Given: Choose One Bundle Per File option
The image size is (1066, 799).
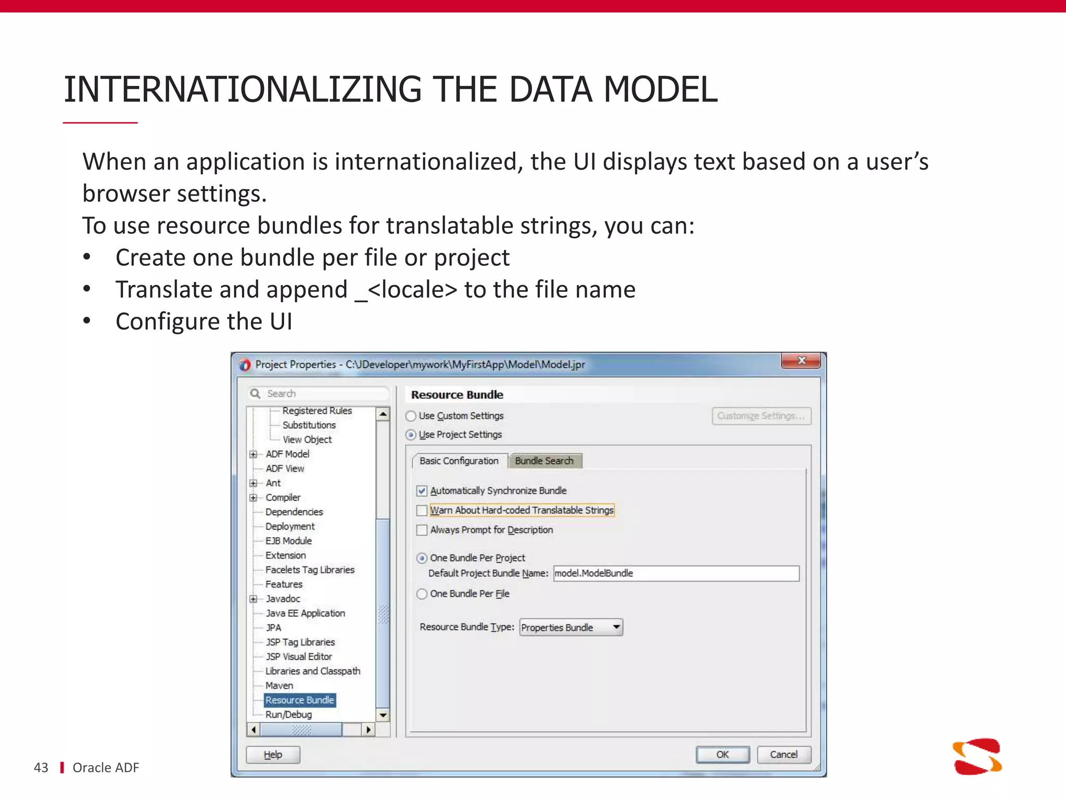Looking at the screenshot, I should pyautogui.click(x=422, y=594).
